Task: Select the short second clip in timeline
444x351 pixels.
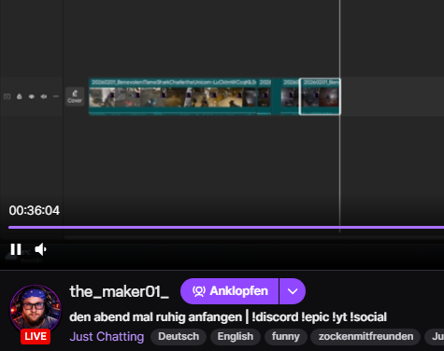Action: pos(265,96)
